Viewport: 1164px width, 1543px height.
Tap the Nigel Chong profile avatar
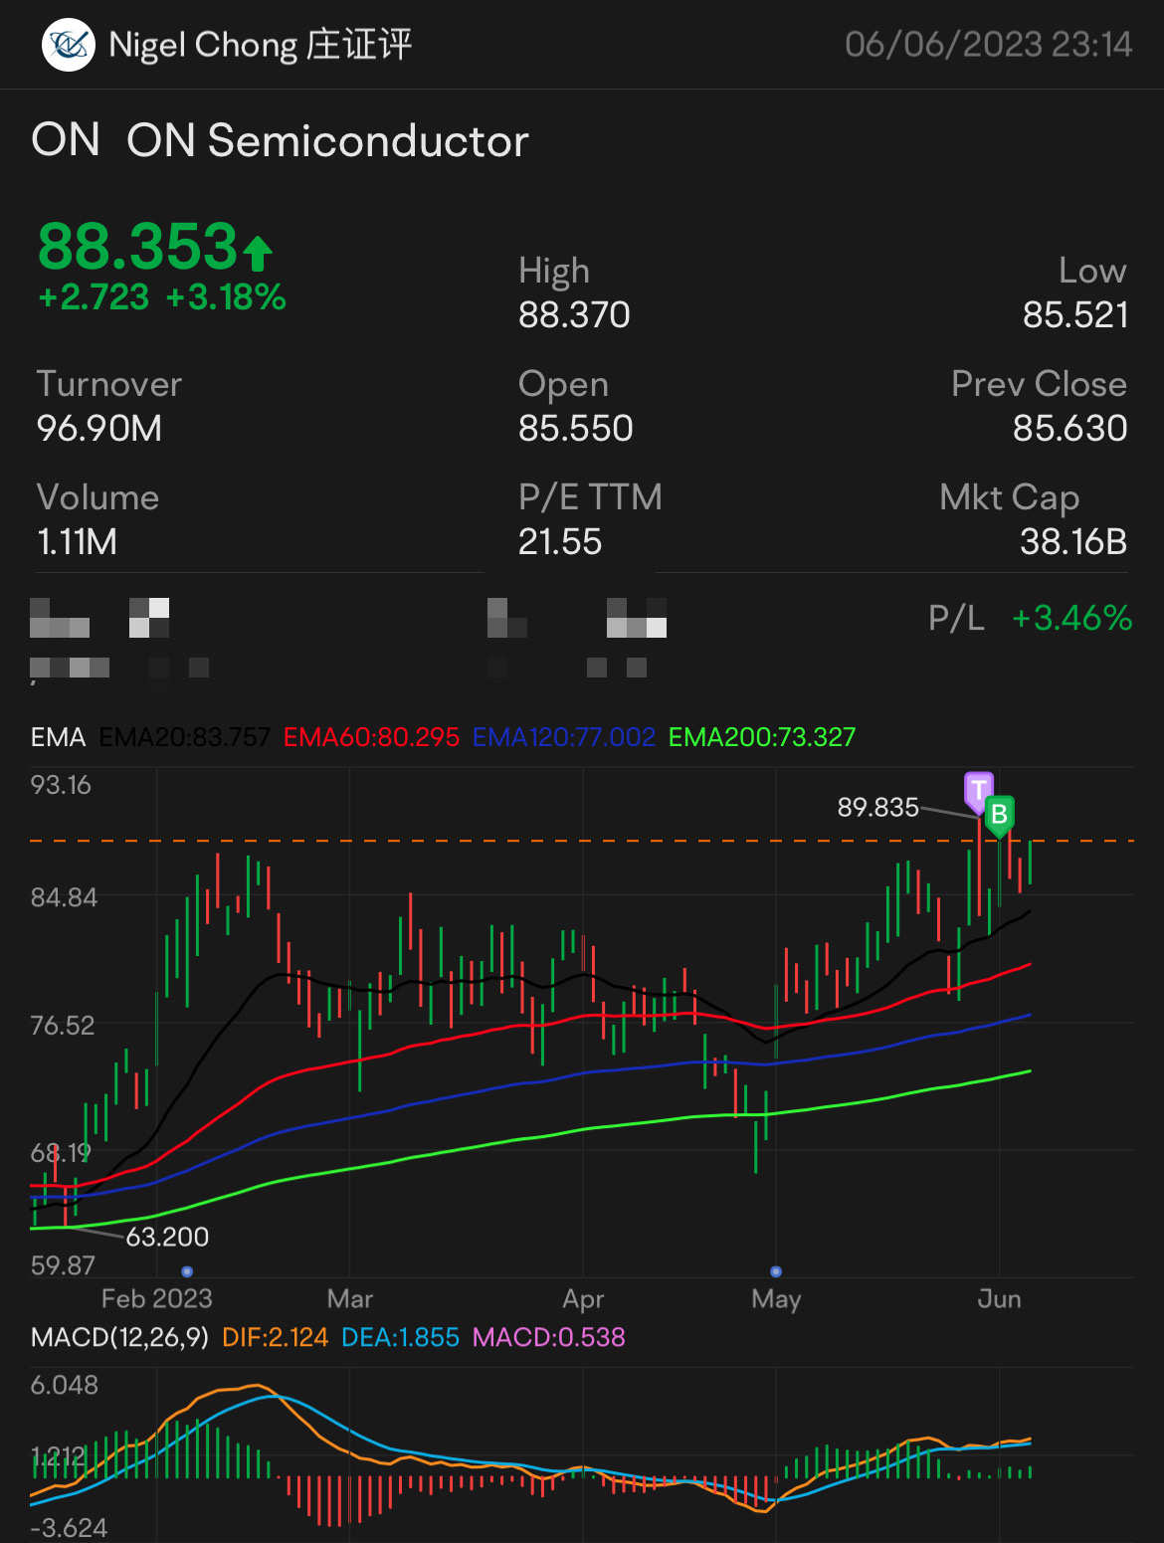(x=68, y=45)
